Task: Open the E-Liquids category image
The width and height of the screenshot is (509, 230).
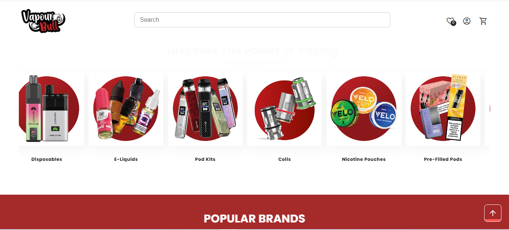Action: tap(126, 109)
